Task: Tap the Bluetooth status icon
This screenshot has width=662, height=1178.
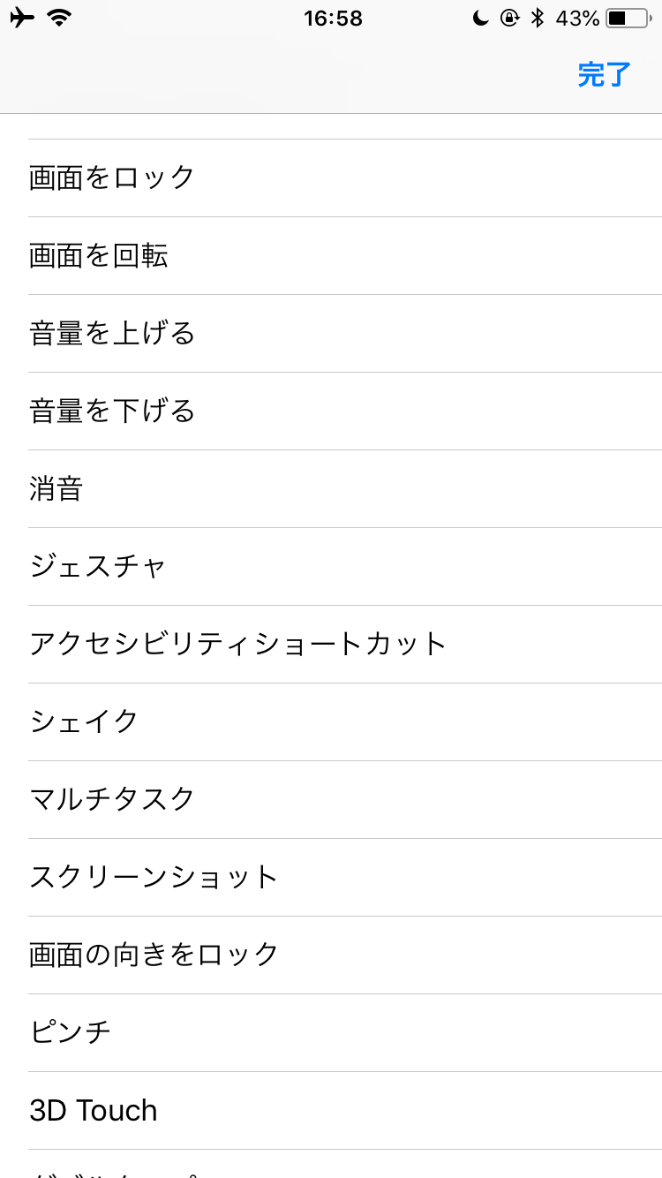Action: [x=537, y=18]
